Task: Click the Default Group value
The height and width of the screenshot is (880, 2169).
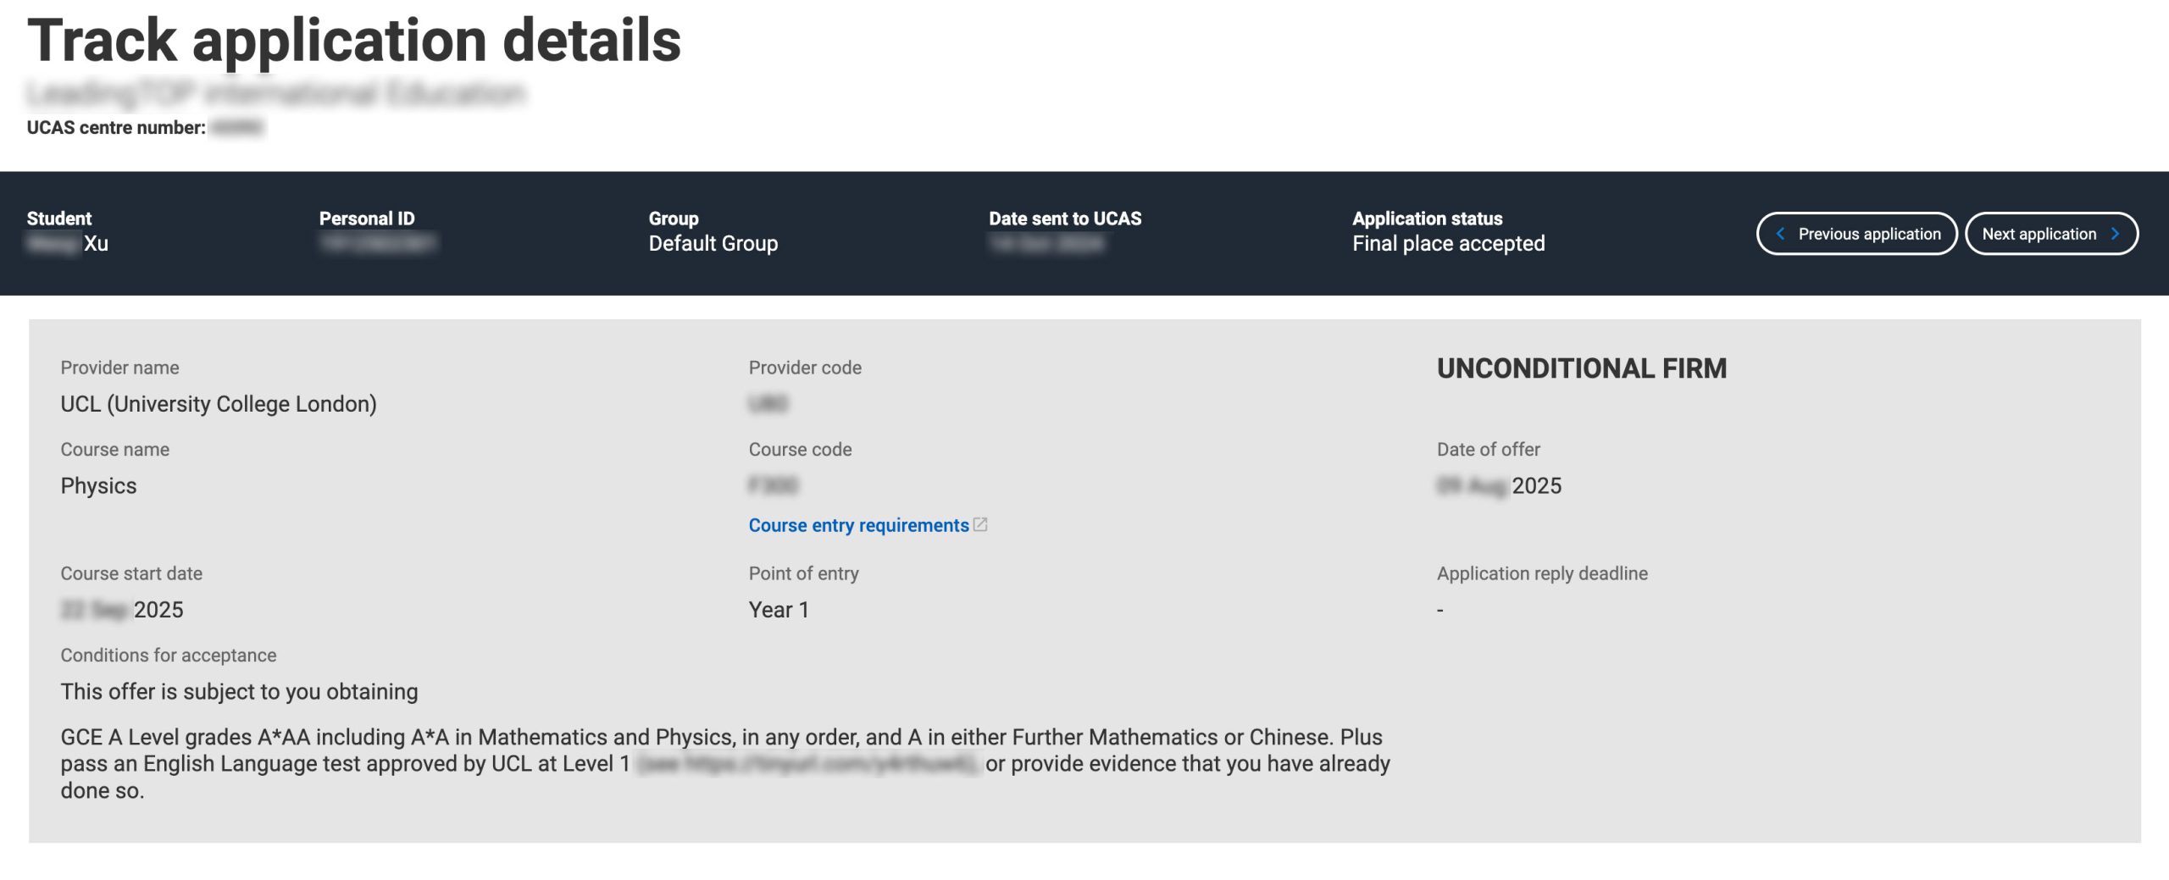Action: 713,244
